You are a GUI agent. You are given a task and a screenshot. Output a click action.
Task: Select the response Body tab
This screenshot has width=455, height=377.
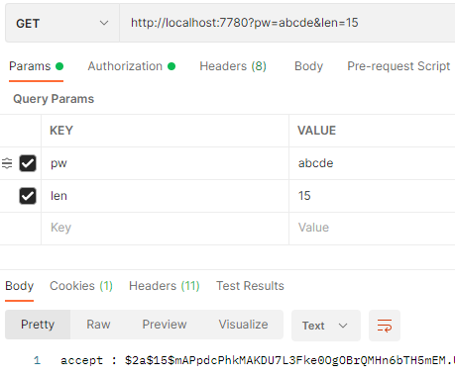click(x=19, y=286)
